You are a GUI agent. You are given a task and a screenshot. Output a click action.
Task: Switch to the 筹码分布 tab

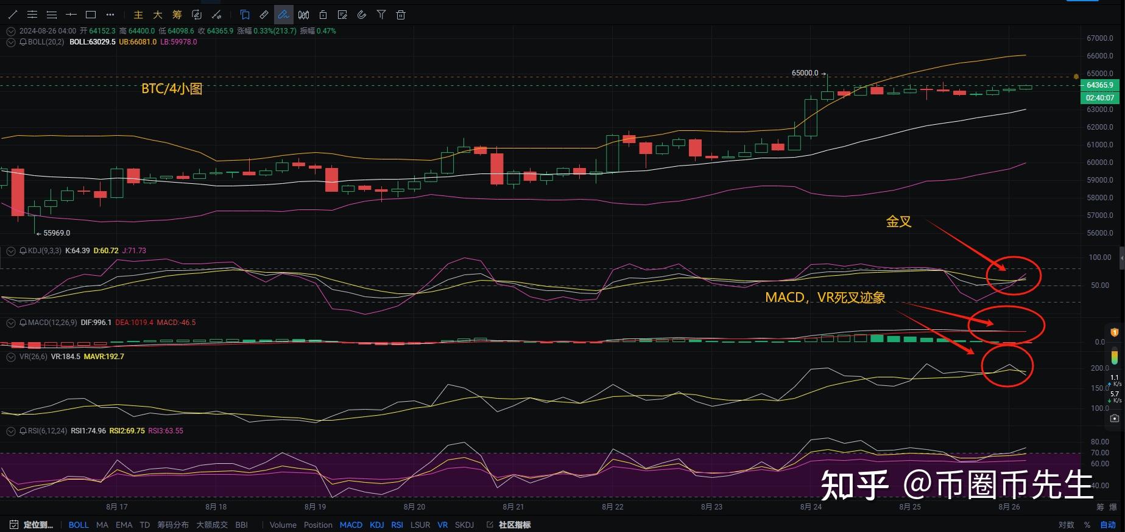(173, 525)
